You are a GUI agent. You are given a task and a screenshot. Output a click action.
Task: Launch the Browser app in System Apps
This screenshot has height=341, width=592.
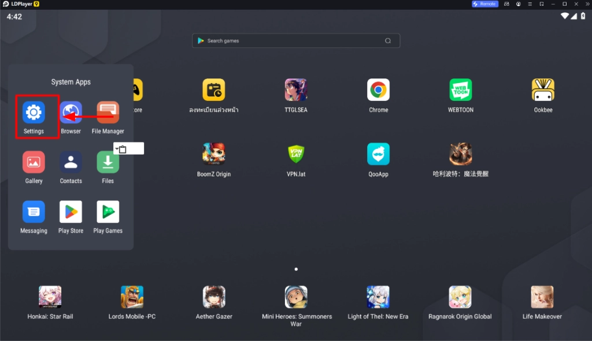(x=71, y=113)
